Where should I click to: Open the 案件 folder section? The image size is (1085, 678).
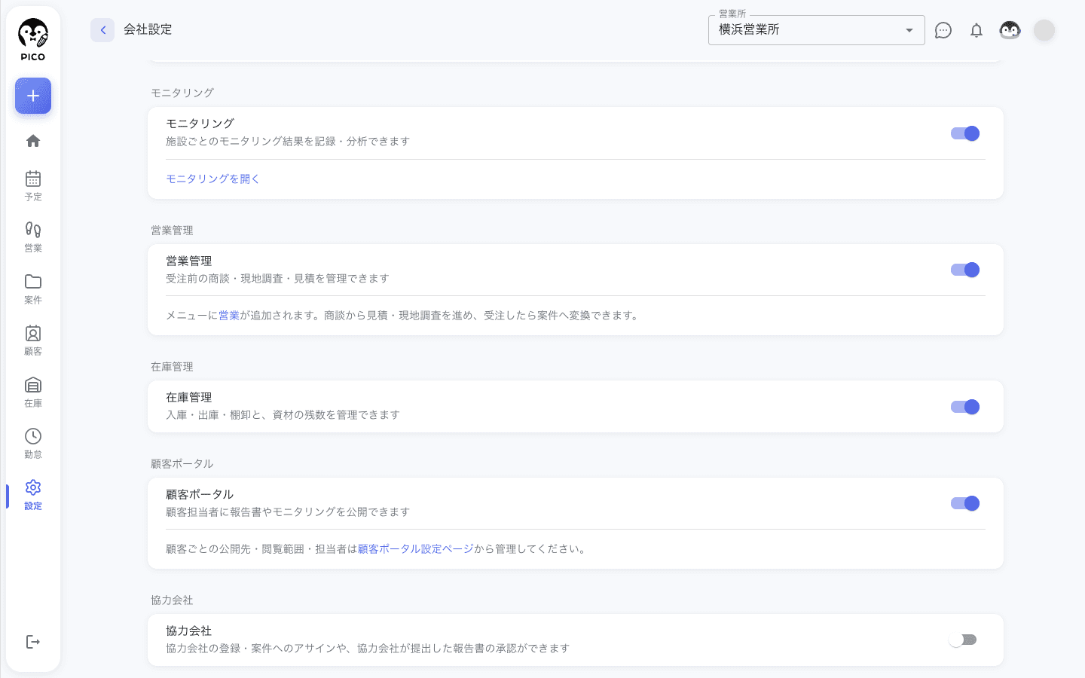click(x=33, y=289)
